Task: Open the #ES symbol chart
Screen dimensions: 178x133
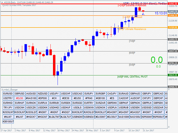Action: coord(112,98)
